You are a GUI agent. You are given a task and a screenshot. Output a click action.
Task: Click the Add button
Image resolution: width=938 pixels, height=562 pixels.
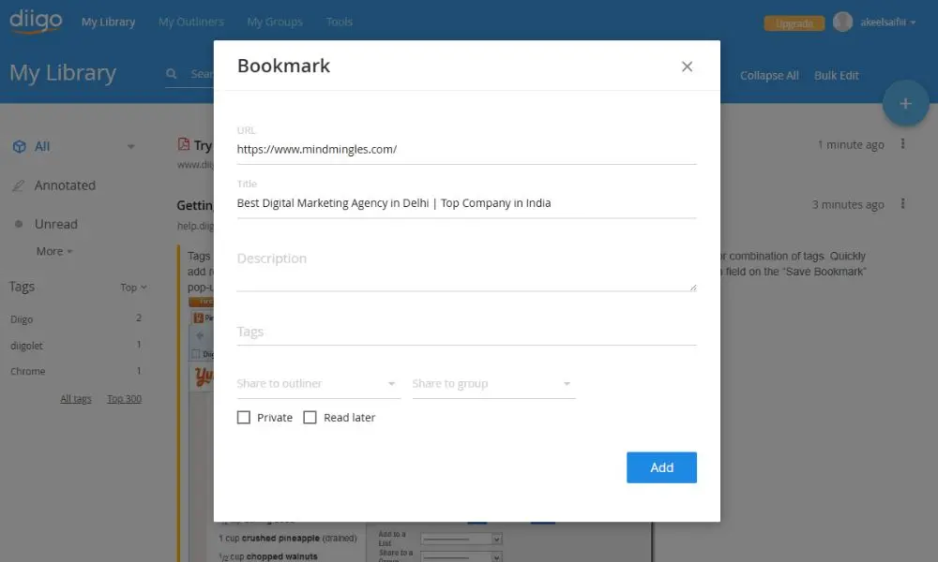661,467
